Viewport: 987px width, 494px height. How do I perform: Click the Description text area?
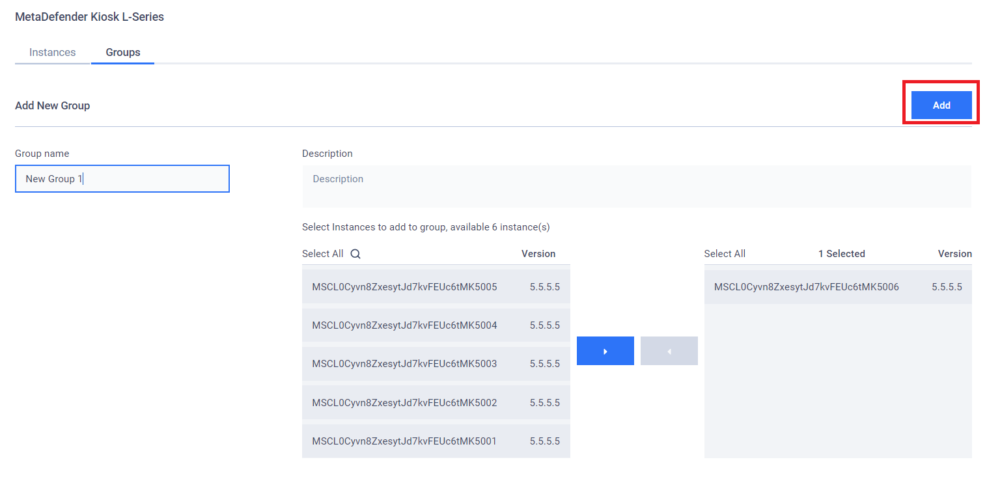point(637,186)
